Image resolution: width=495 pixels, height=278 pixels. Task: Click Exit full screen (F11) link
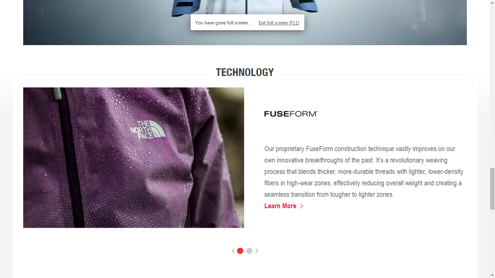[x=279, y=23]
